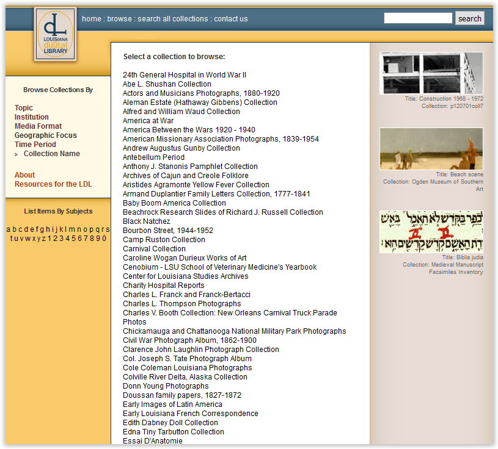Open Aristides Agramonte Yellow Fever Collection
The height and width of the screenshot is (449, 498).
point(196,185)
